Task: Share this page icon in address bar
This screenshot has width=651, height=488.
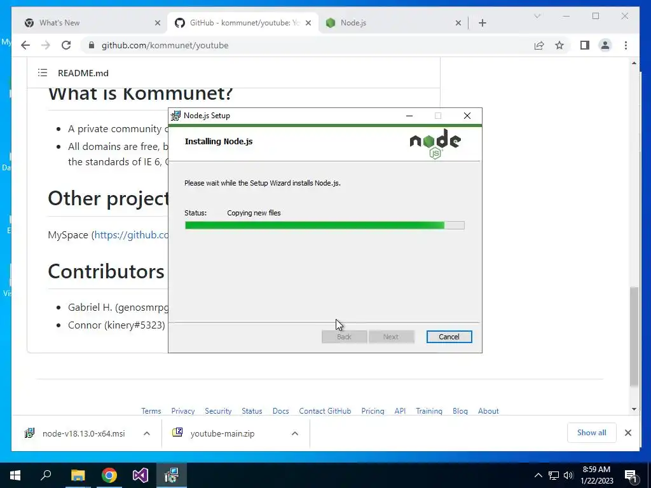Action: pyautogui.click(x=539, y=45)
